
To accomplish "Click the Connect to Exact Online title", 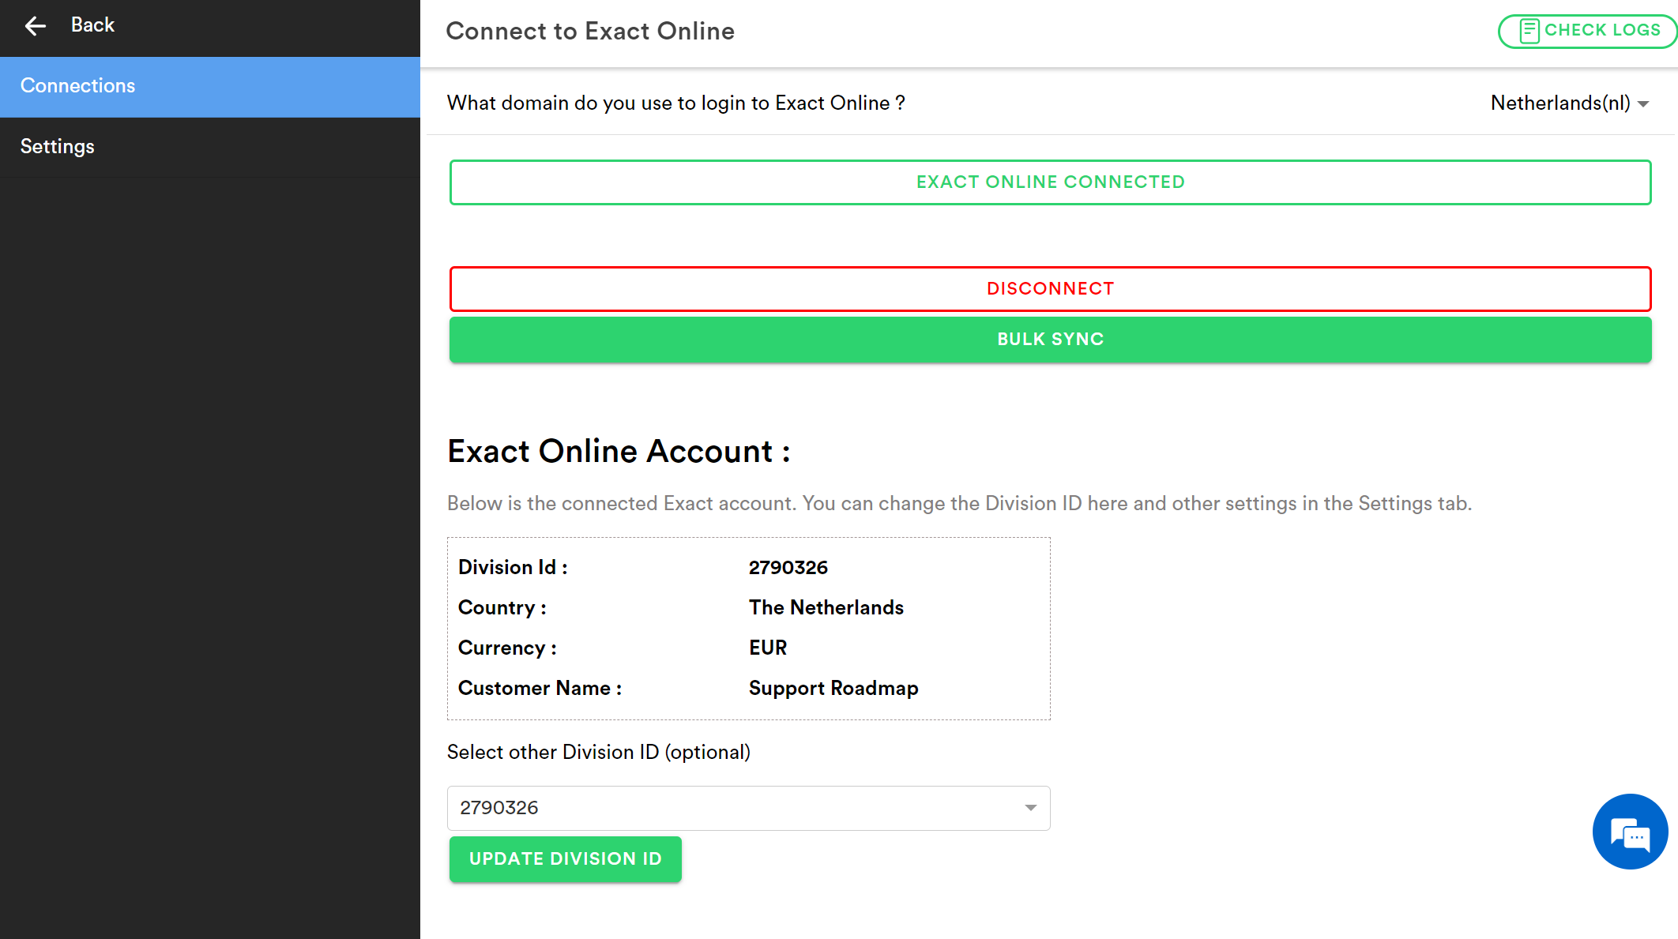I will [590, 32].
